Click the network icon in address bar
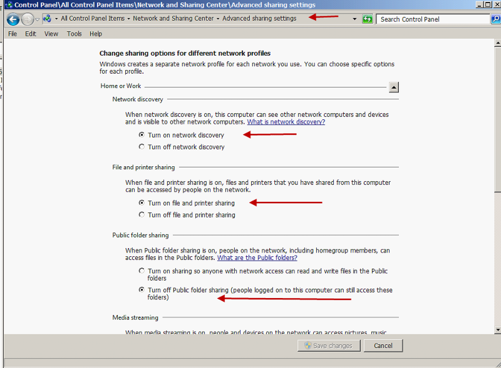 pyautogui.click(x=47, y=19)
